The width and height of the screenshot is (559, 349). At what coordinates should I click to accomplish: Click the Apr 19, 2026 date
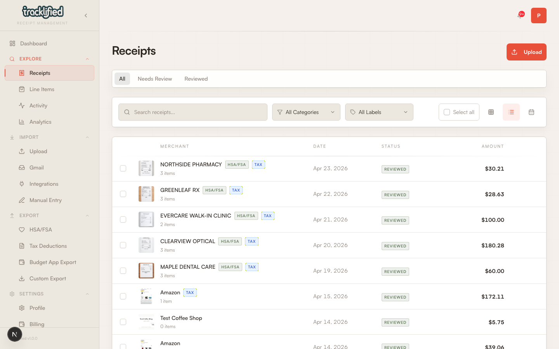(330, 271)
